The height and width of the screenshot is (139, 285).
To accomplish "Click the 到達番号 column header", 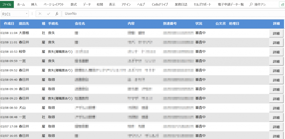I will (x=170, y=24).
